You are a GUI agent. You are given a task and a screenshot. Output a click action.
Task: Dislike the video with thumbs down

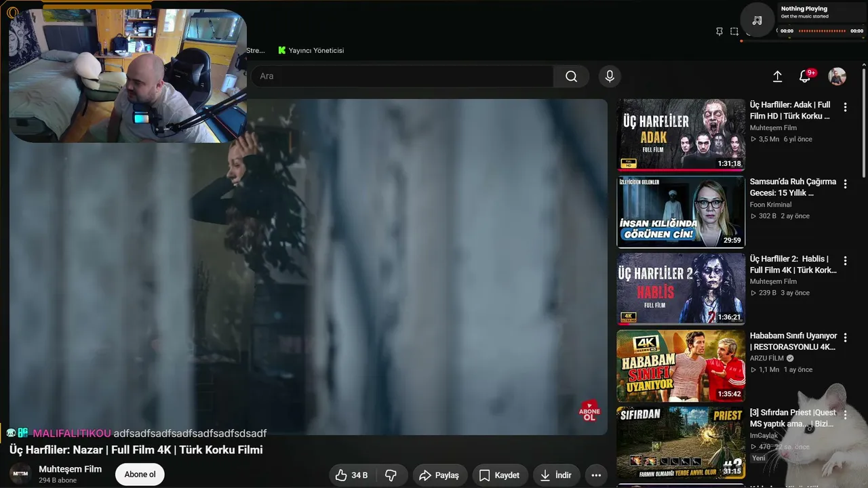391,475
